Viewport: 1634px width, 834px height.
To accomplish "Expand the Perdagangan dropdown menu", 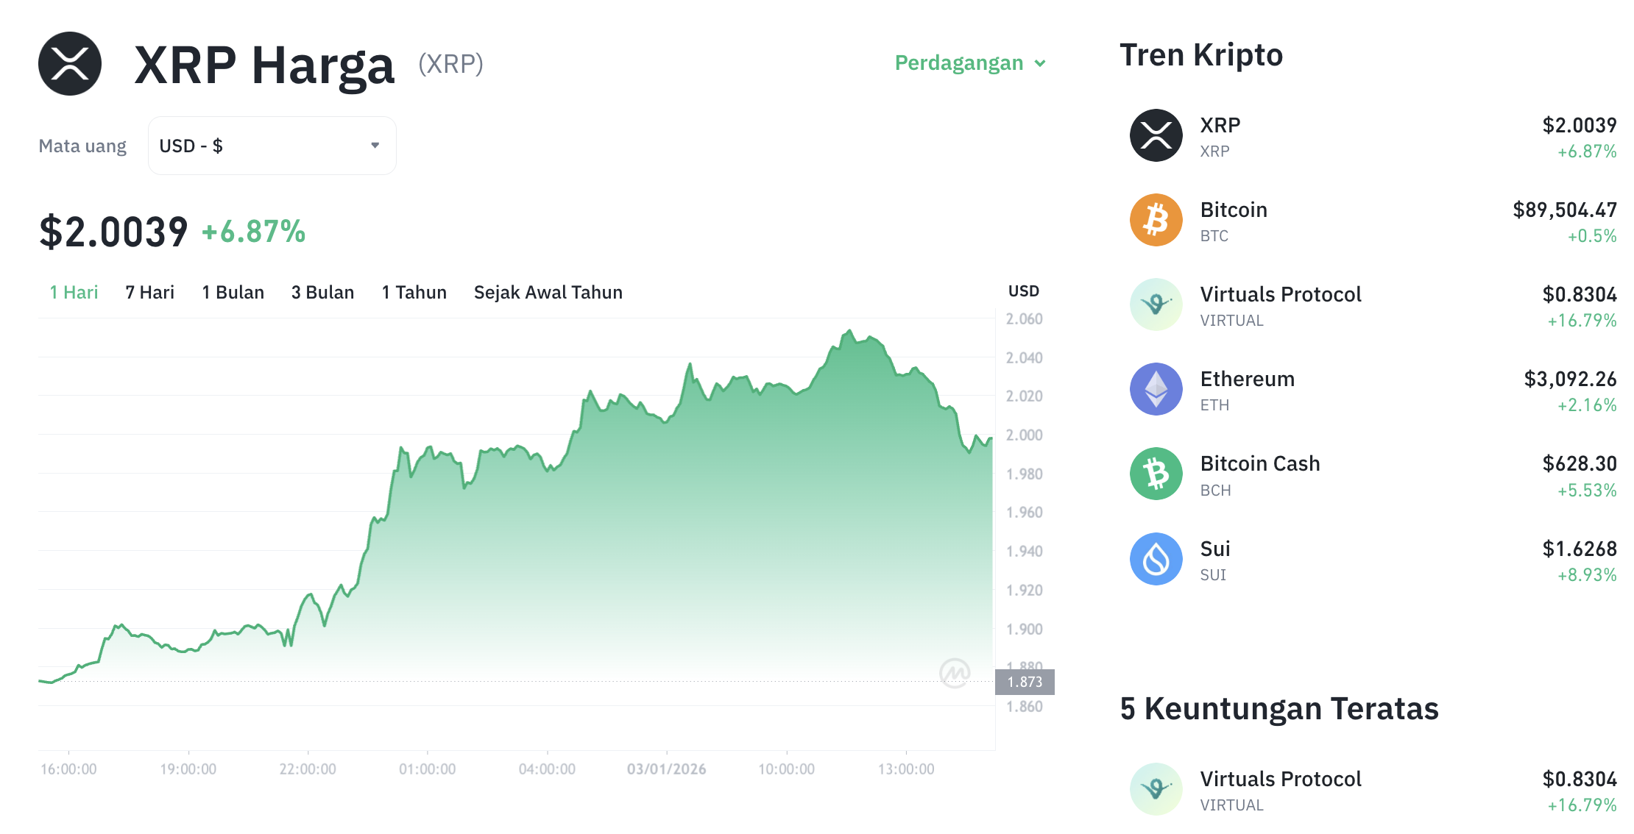I will point(958,63).
